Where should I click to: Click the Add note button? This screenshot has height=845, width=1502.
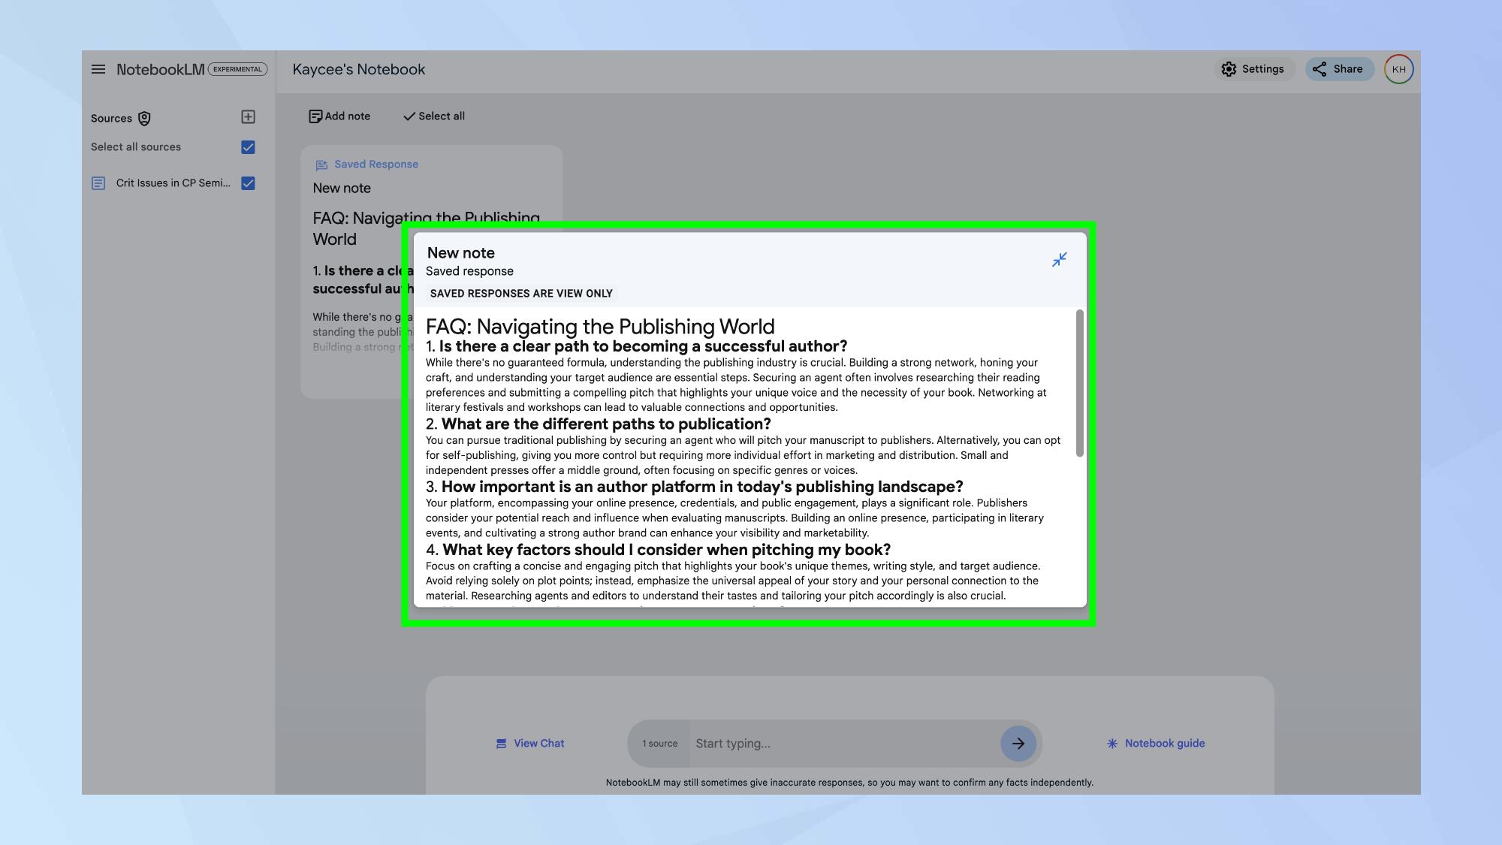339,116
